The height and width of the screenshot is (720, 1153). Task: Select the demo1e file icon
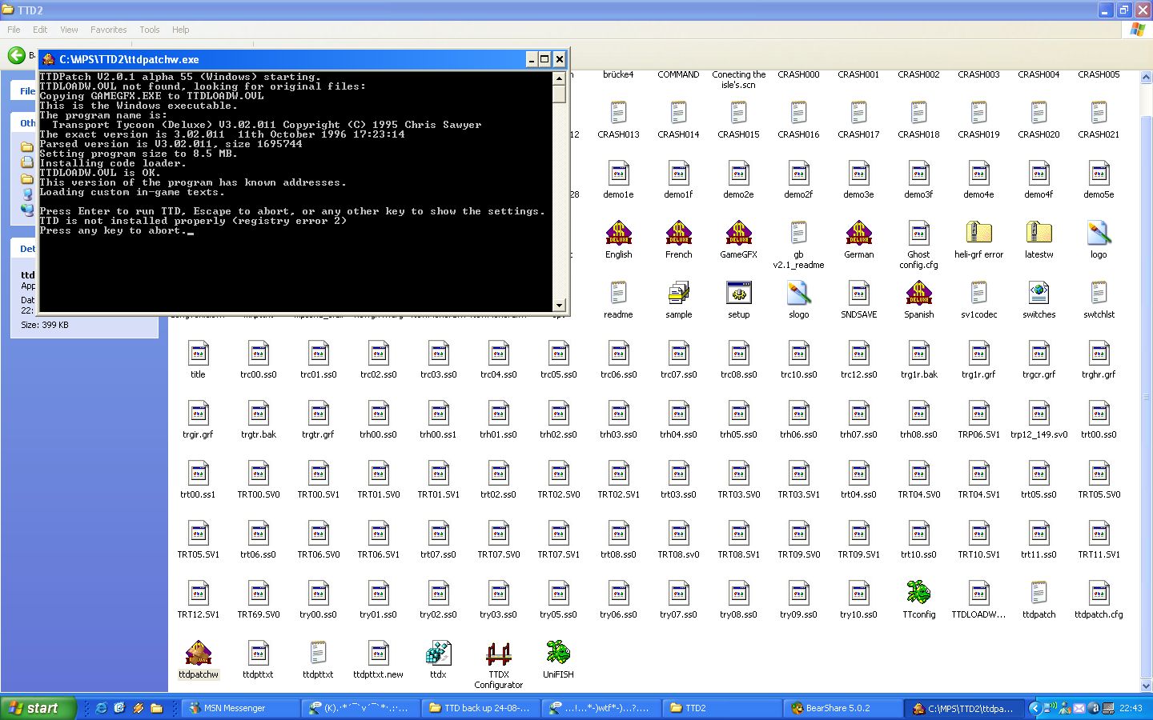coord(618,173)
